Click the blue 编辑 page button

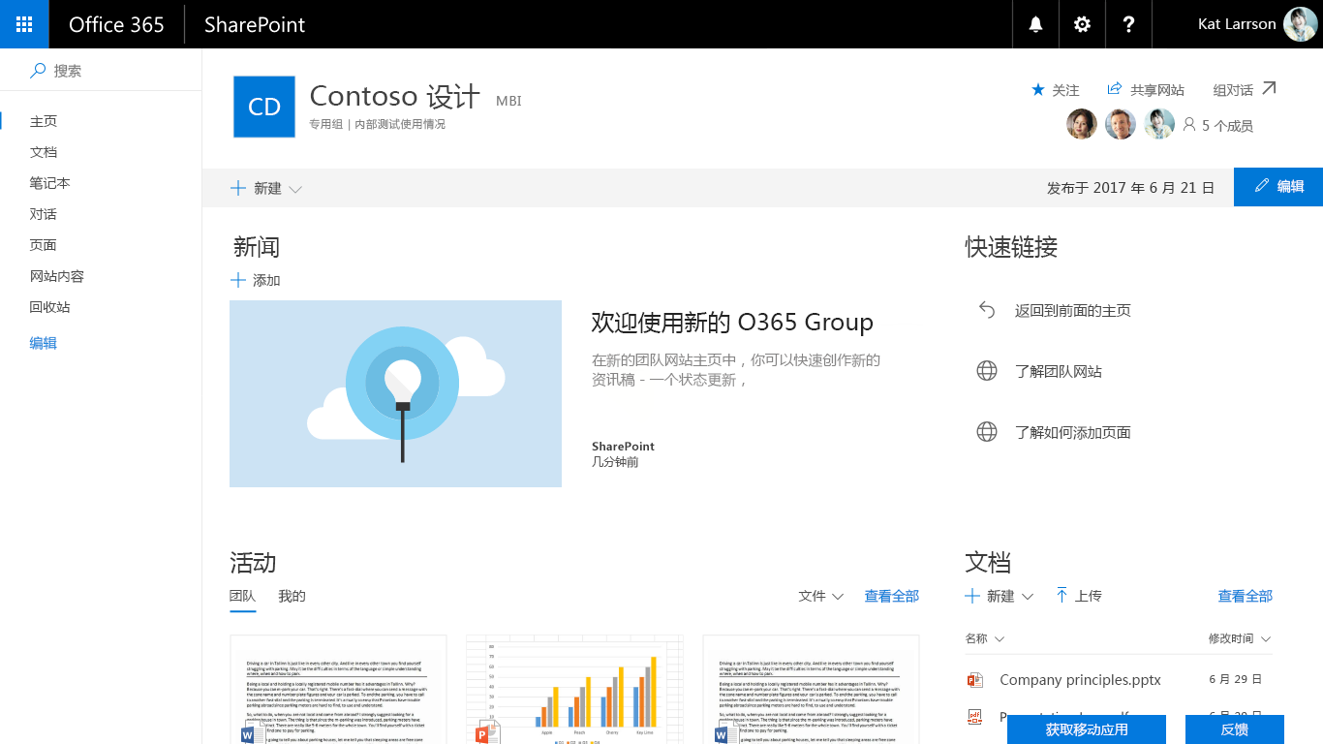[1278, 187]
